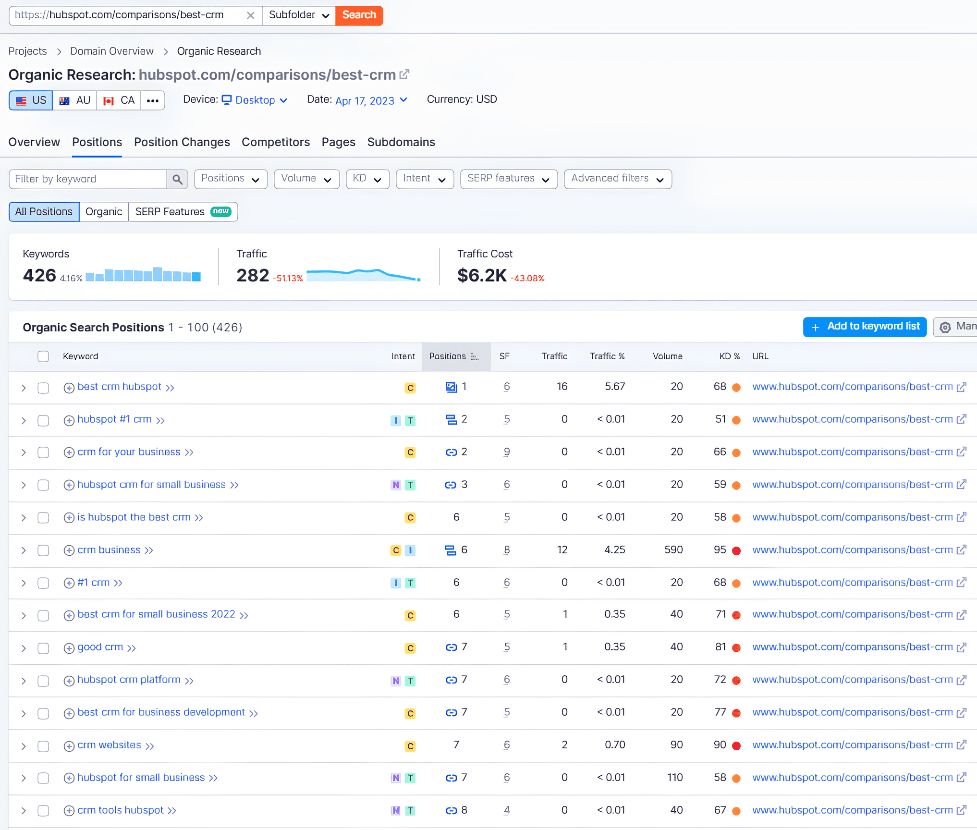Viewport: 977px width, 830px height.
Task: Click the Keywords trend bar chart
Action: 143,274
